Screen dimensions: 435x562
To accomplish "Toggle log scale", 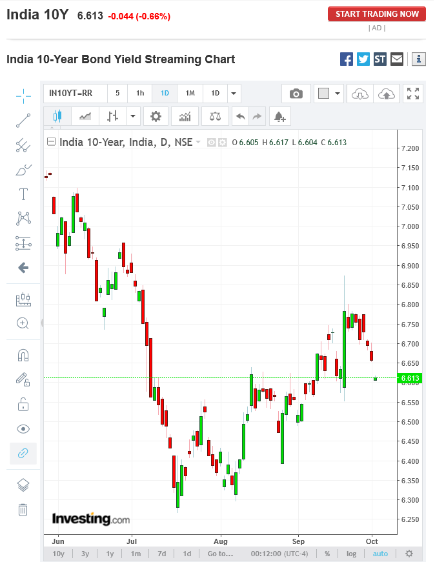I will [x=352, y=554].
